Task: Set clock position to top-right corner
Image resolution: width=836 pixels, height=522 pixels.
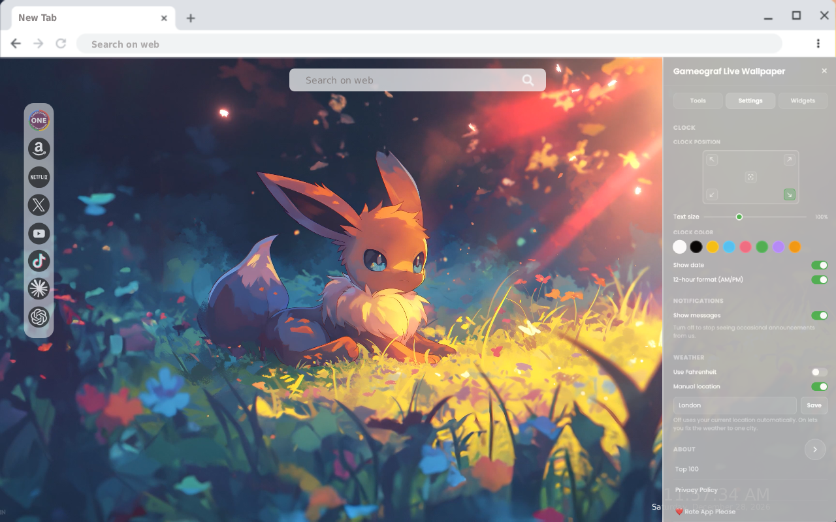Action: (789, 160)
